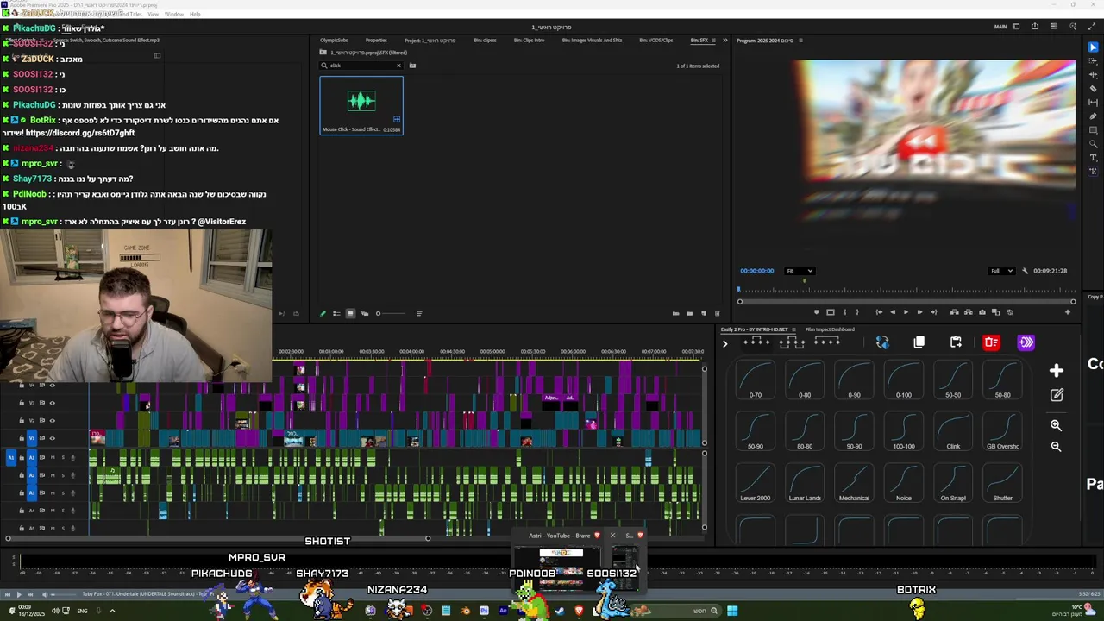Viewport: 1104px width, 621px height.
Task: Select the Razor tool
Action: 1094,88
